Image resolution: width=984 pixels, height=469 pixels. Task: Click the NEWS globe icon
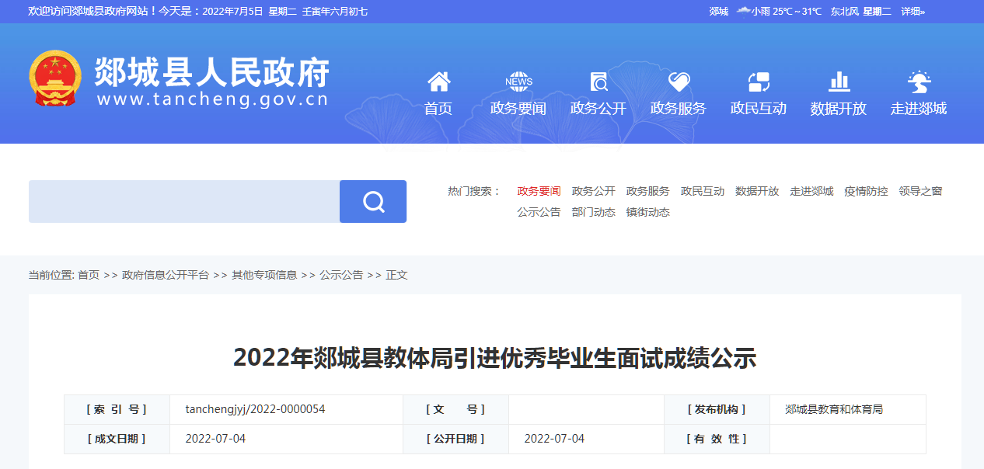point(518,82)
